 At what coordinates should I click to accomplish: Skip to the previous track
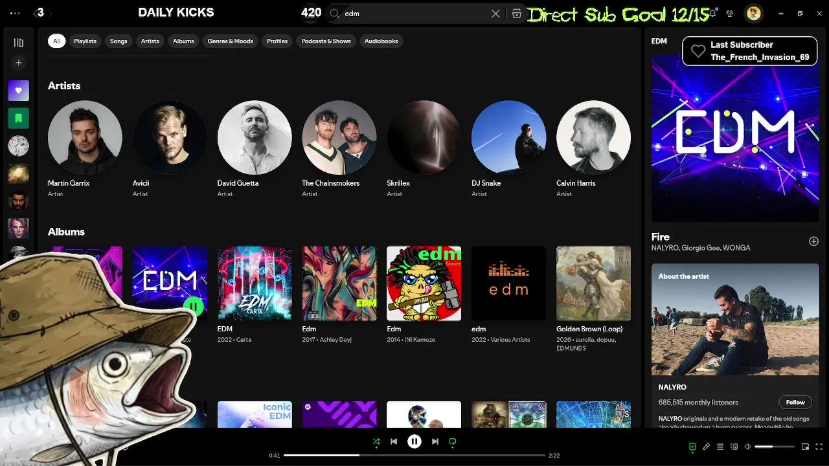[x=394, y=441]
